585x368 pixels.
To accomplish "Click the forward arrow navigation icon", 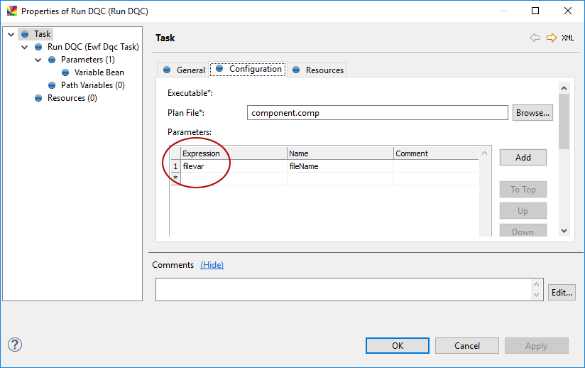I will pyautogui.click(x=551, y=38).
